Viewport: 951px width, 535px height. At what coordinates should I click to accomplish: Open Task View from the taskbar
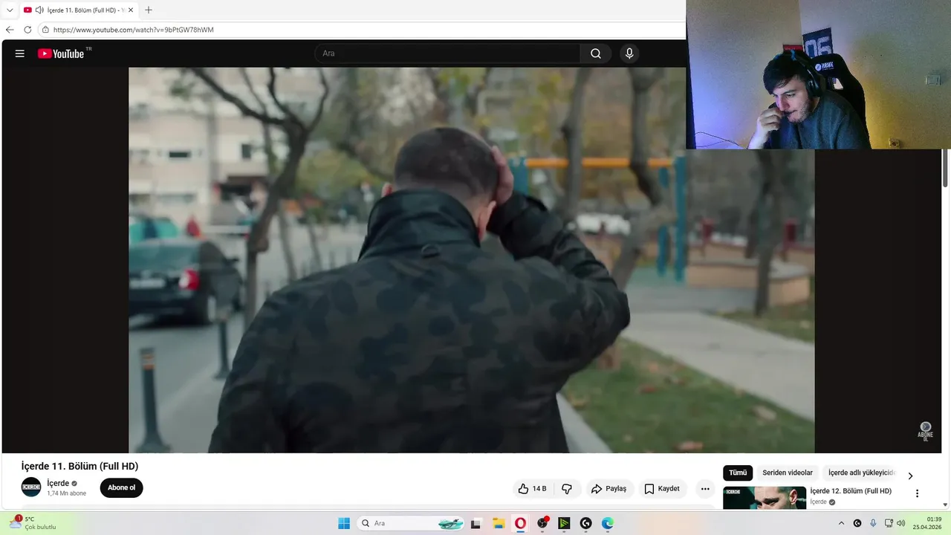475,523
